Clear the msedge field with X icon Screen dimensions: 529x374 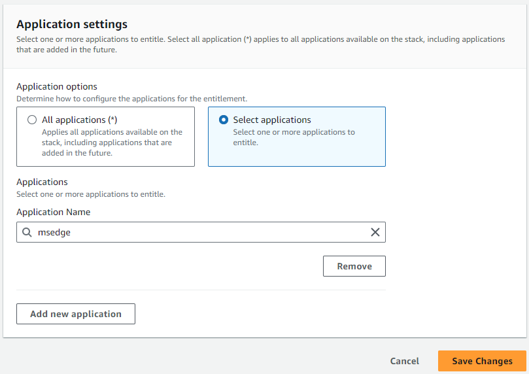pyautogui.click(x=375, y=232)
